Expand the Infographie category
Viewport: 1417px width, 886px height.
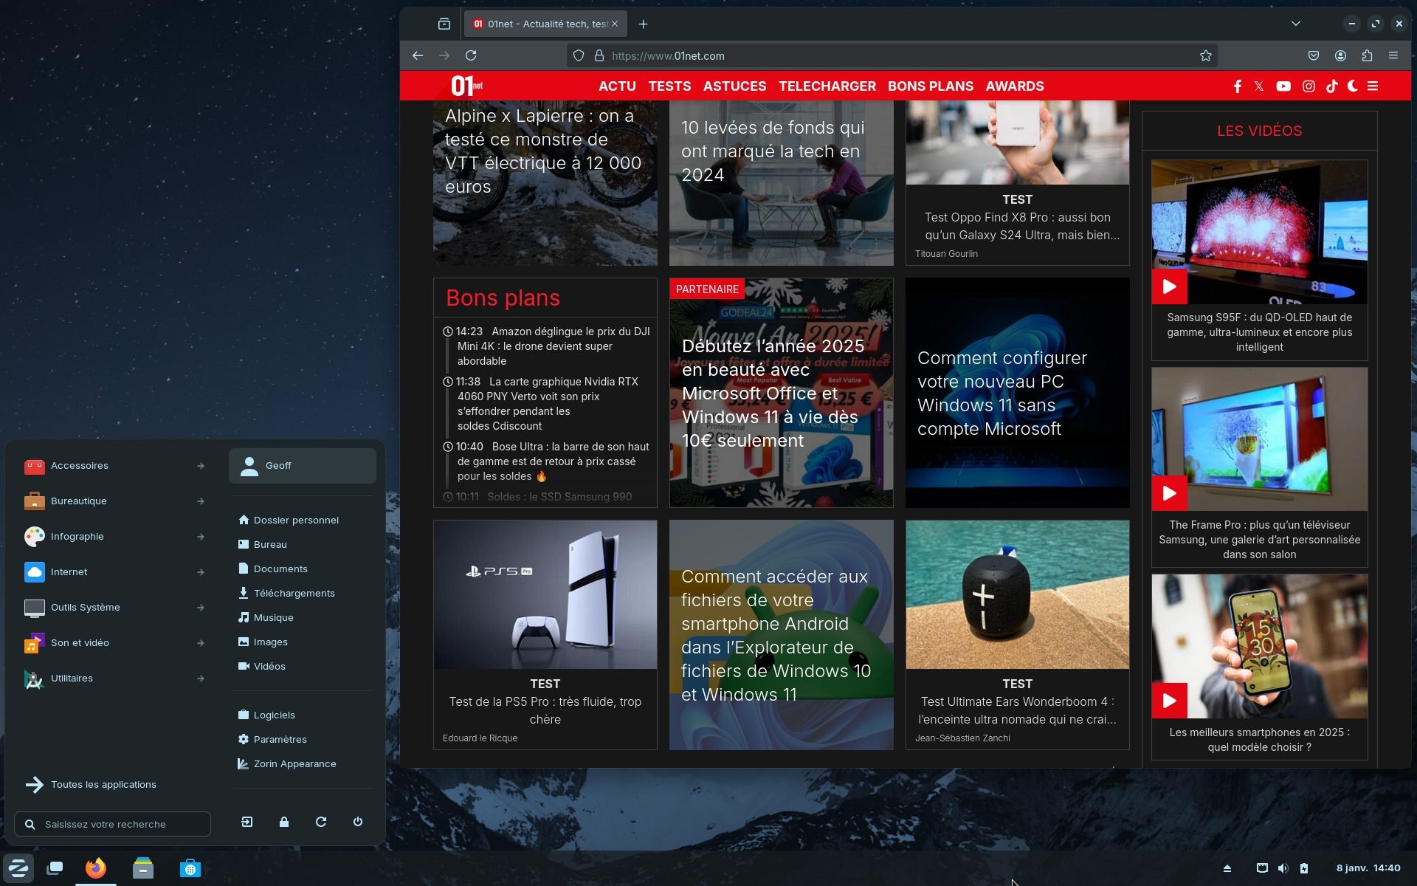(114, 537)
